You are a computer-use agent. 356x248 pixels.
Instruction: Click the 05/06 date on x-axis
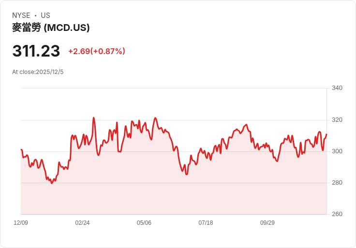click(x=144, y=222)
